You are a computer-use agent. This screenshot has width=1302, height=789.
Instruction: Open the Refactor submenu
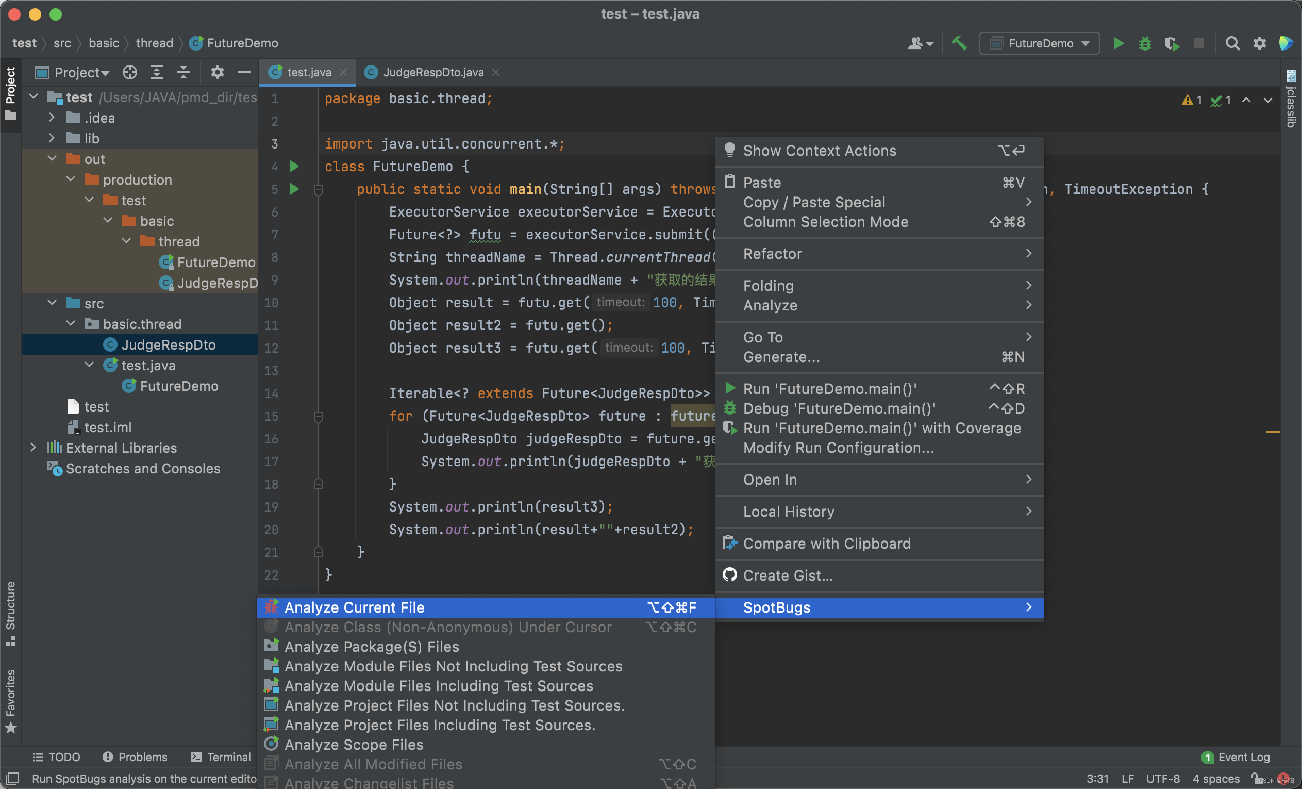tap(879, 254)
